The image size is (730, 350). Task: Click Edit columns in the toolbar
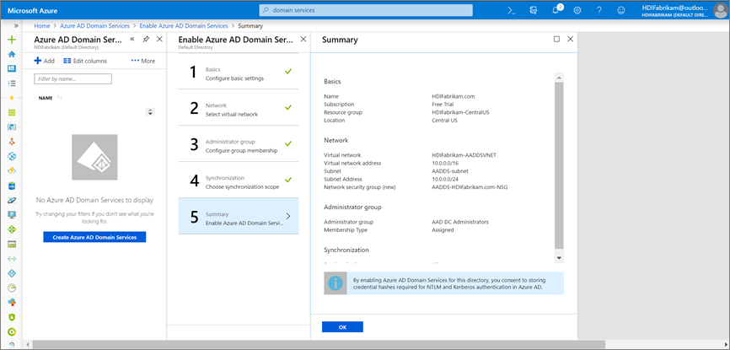click(x=85, y=61)
